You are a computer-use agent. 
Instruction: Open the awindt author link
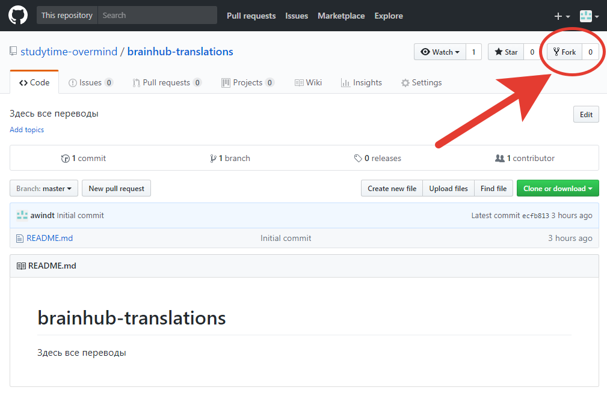coord(43,215)
